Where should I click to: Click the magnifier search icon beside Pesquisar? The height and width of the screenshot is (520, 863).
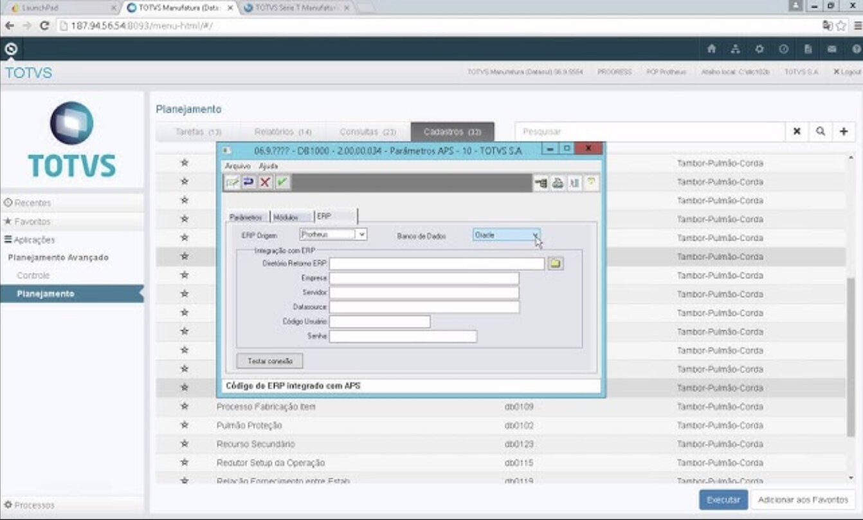point(821,131)
